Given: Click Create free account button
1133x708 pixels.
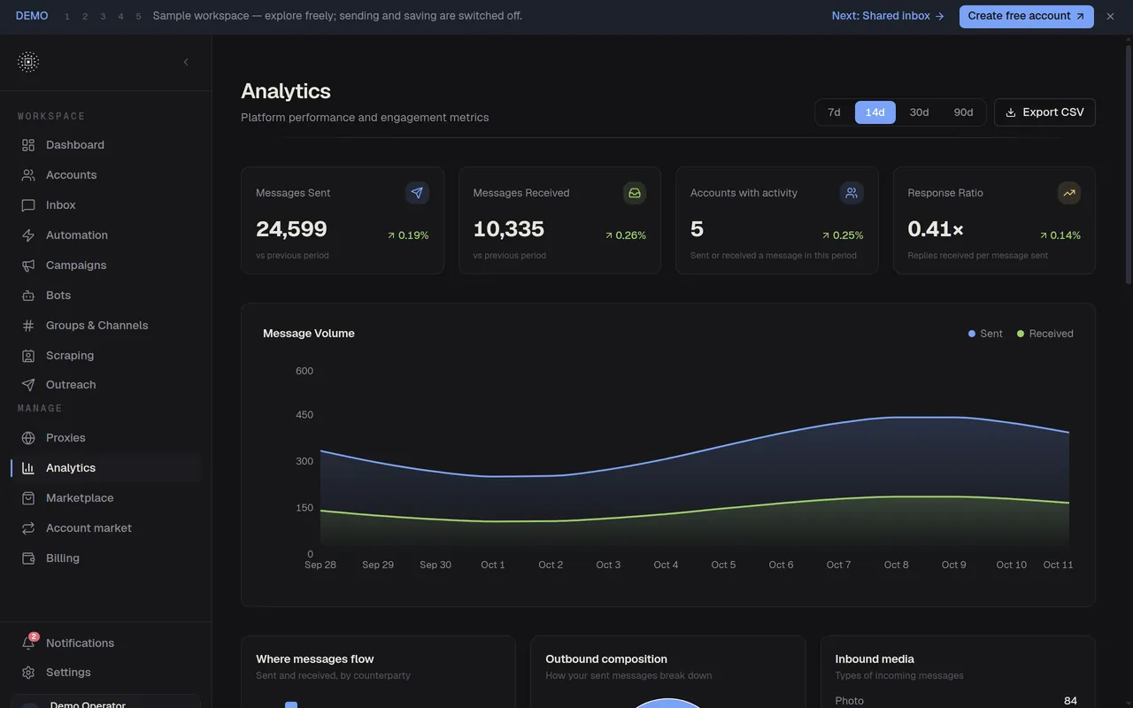Looking at the screenshot, I should click(x=1026, y=16).
